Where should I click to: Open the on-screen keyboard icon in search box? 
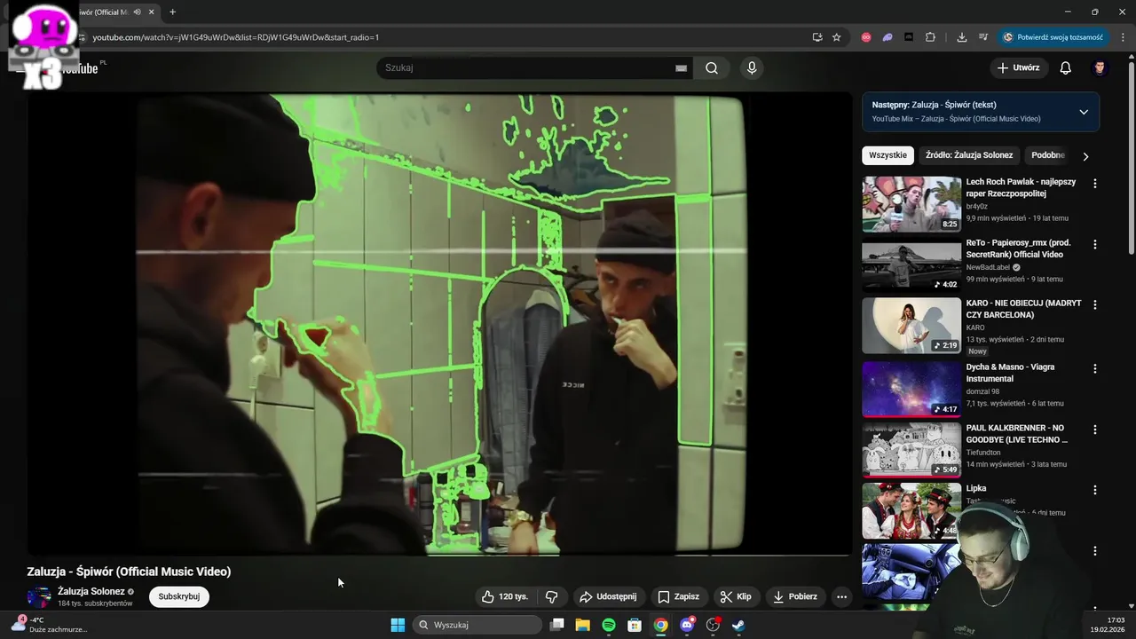(x=681, y=68)
